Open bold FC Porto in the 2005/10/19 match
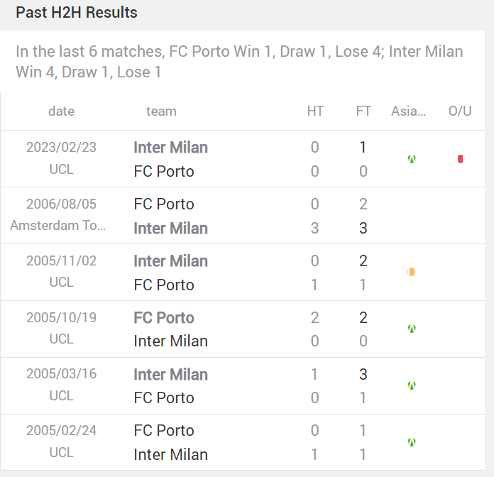The height and width of the screenshot is (477, 494). 164,317
